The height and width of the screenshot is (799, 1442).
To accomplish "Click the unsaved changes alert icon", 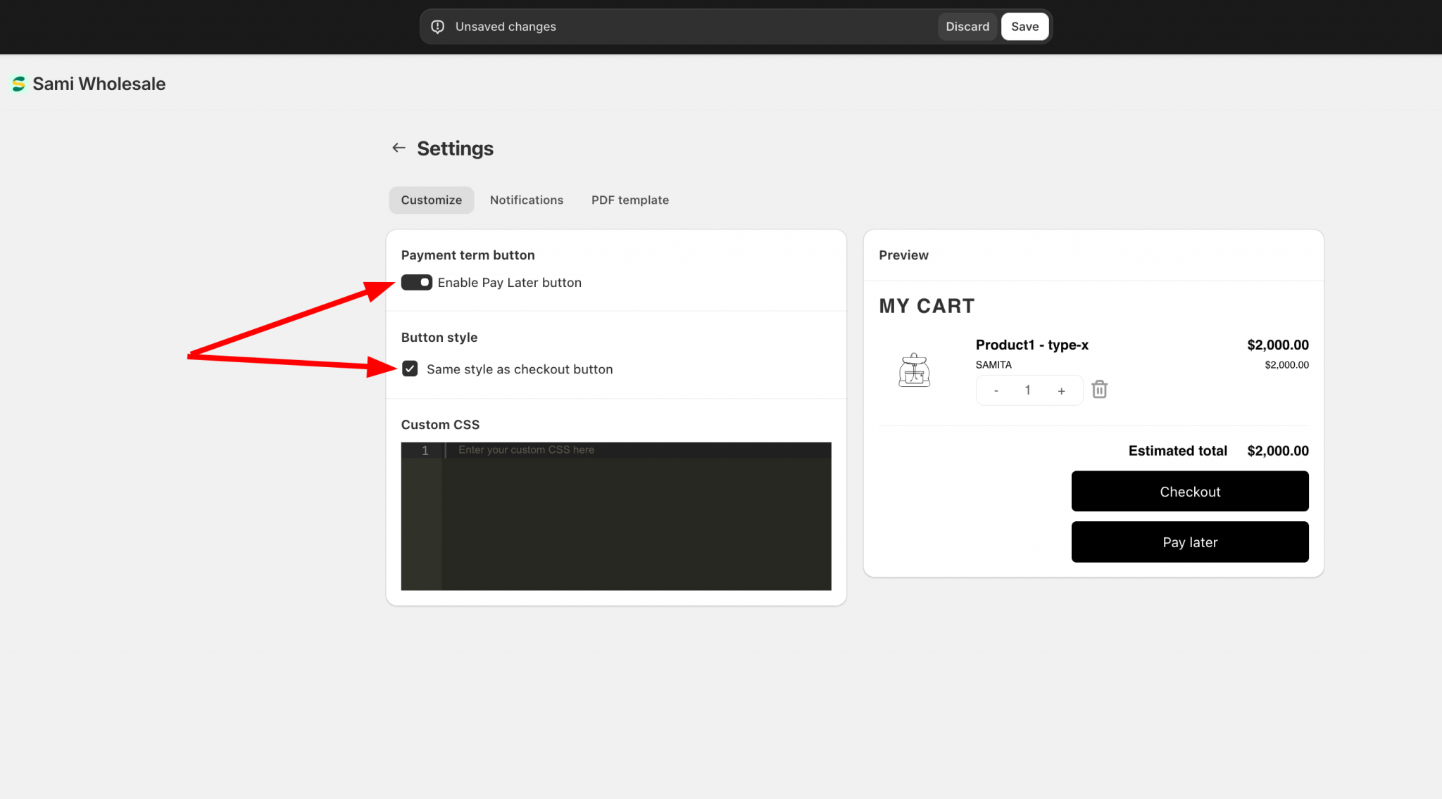I will (437, 27).
